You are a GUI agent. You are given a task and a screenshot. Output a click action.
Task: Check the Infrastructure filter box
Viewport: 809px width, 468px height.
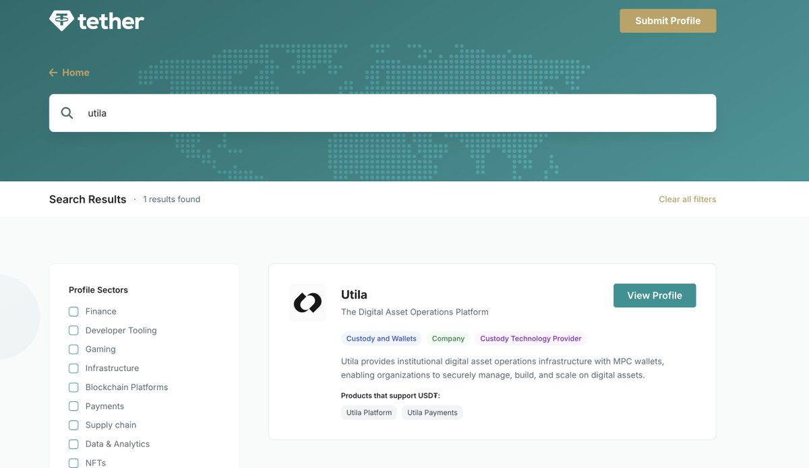click(x=73, y=368)
